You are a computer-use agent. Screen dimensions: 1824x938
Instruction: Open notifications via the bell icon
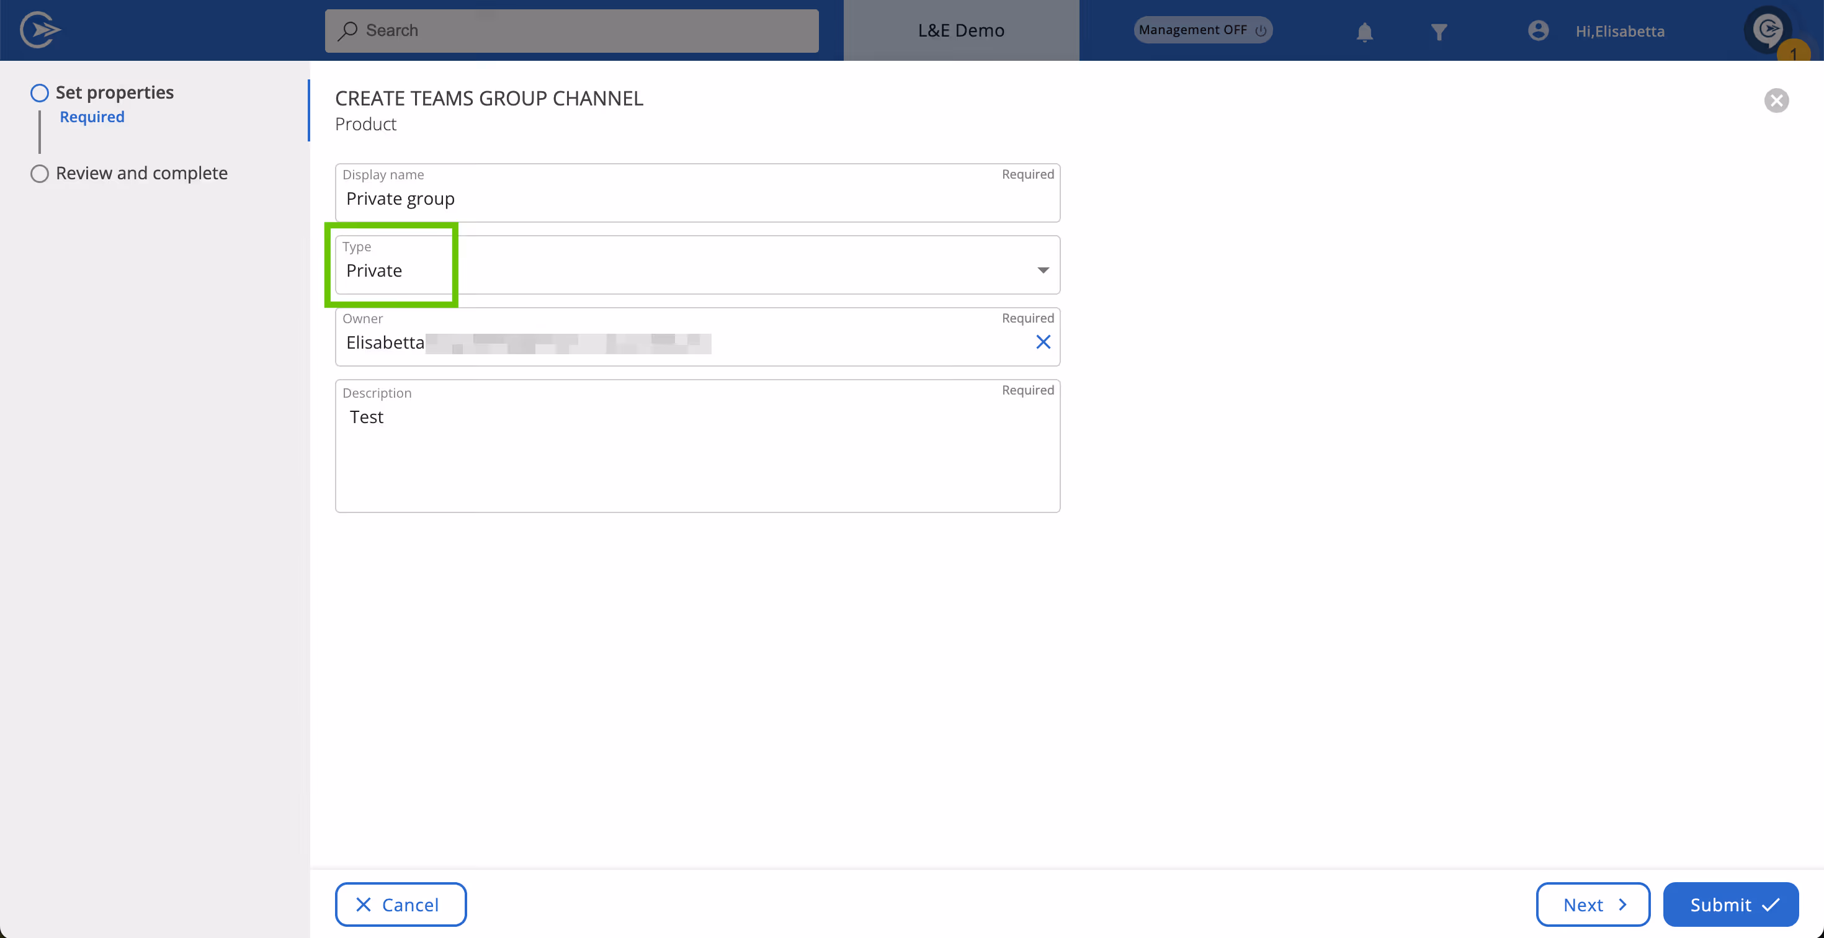(1364, 31)
